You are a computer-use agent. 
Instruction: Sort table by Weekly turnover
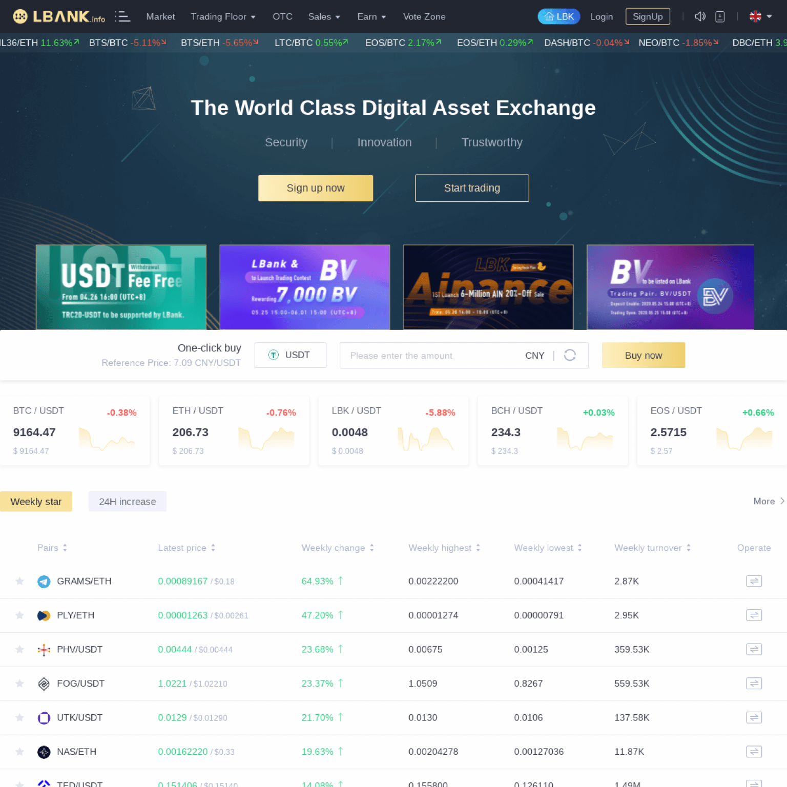653,548
